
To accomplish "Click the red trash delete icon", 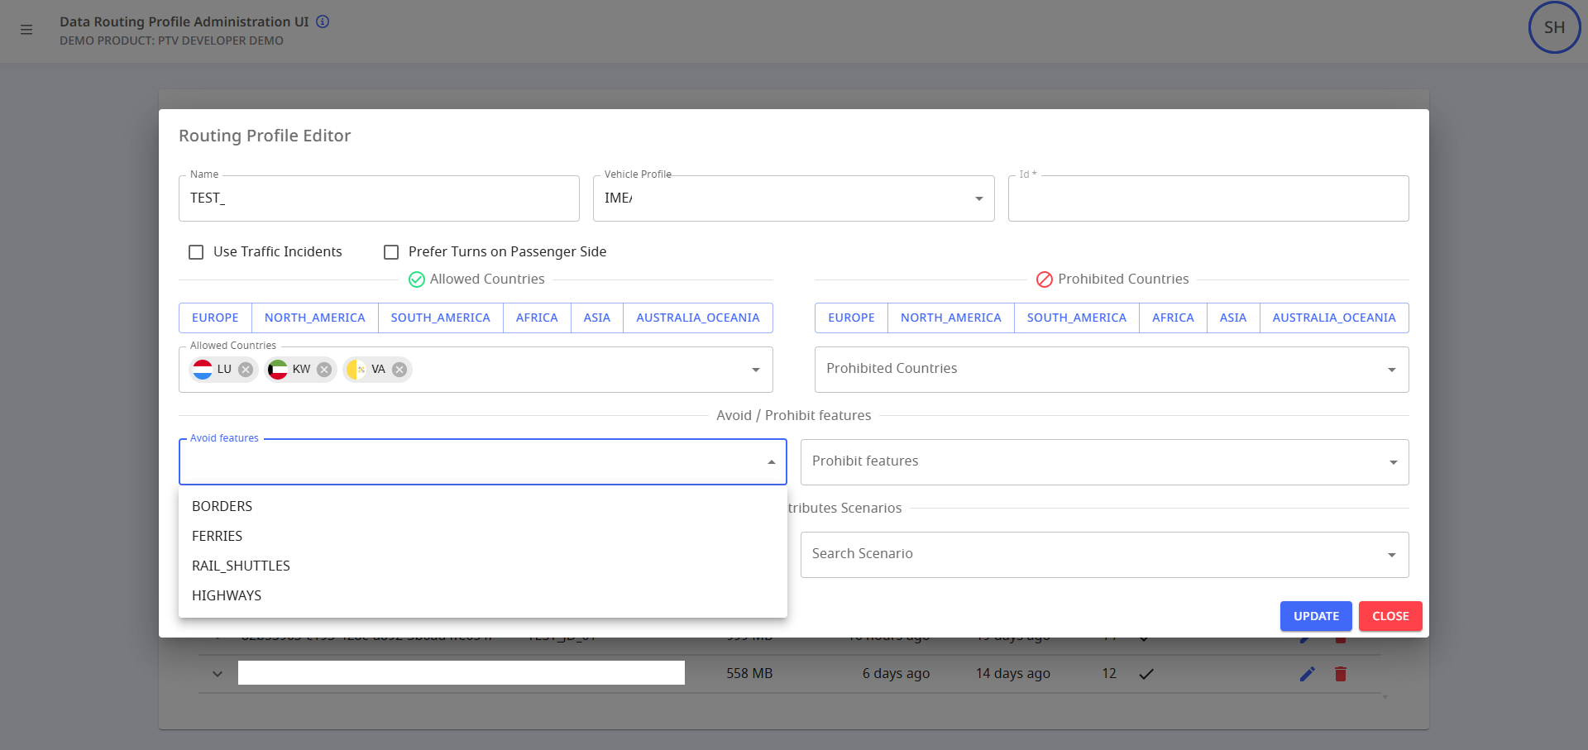I will pyautogui.click(x=1340, y=674).
